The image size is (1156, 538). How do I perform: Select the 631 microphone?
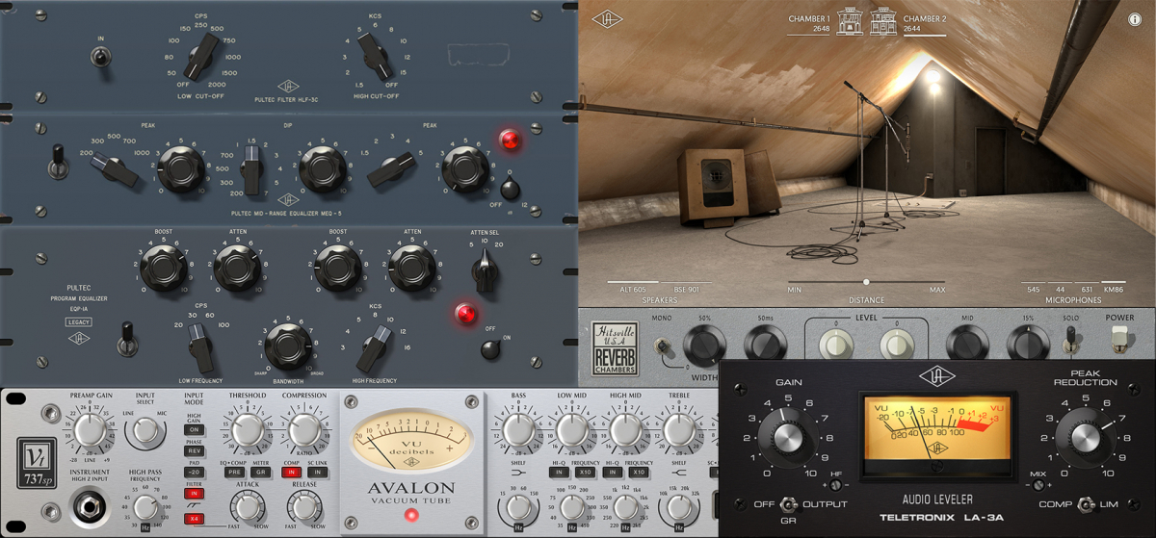[1087, 289]
